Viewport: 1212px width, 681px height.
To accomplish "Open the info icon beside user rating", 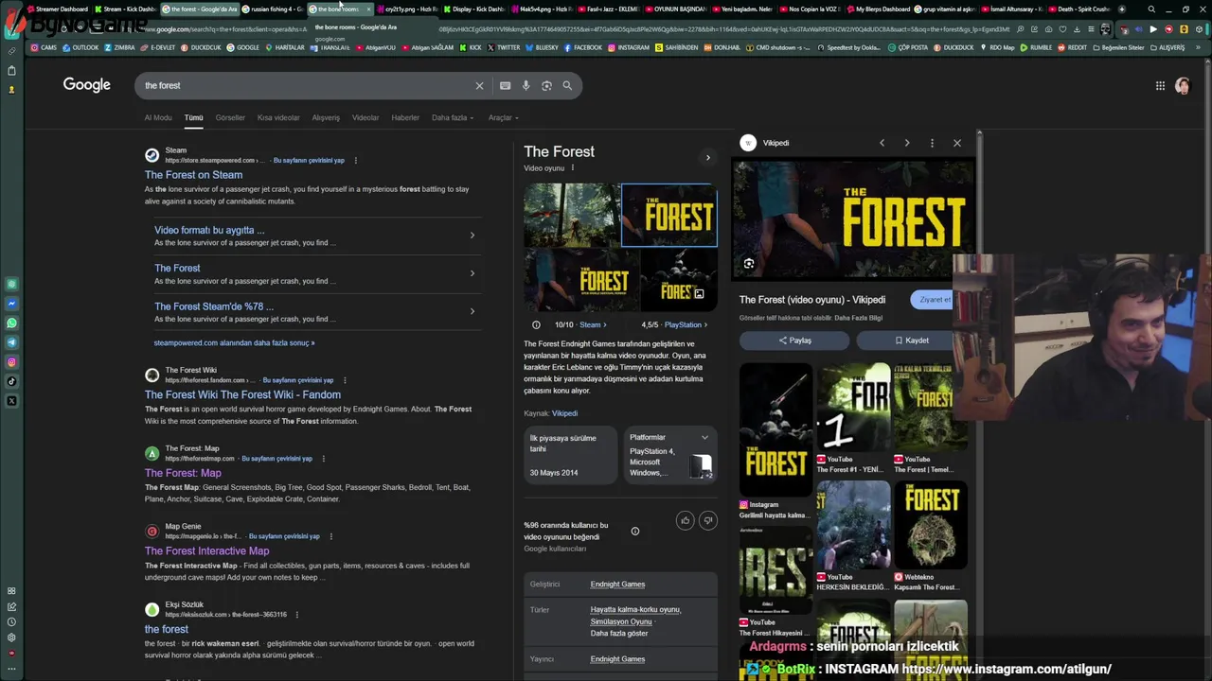I will [635, 532].
